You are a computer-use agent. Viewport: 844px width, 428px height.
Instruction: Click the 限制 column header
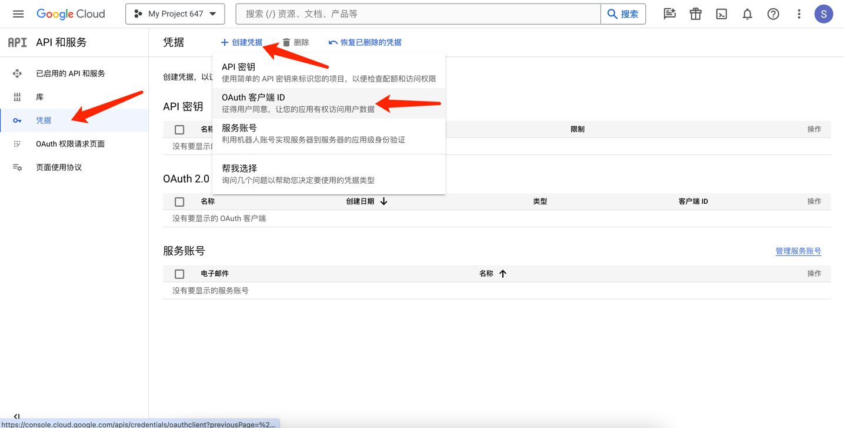pyautogui.click(x=578, y=129)
